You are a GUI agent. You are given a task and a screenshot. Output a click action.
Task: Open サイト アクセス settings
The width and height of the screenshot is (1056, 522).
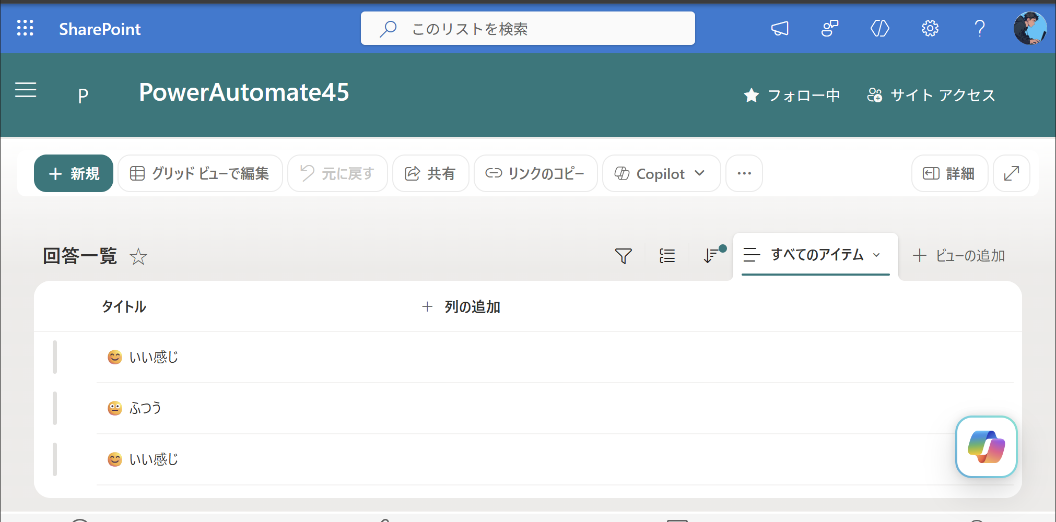(931, 96)
